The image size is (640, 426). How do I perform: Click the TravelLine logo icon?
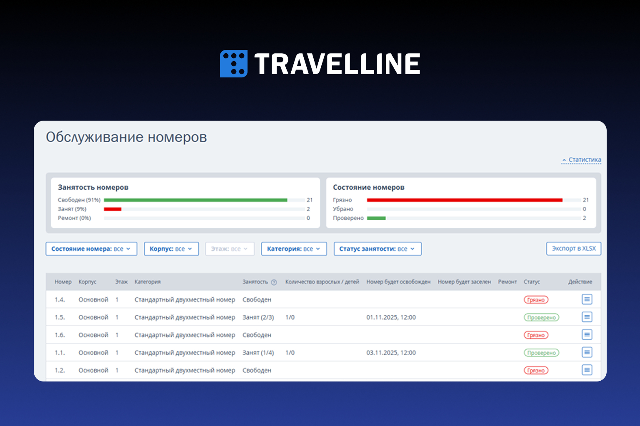click(x=233, y=64)
